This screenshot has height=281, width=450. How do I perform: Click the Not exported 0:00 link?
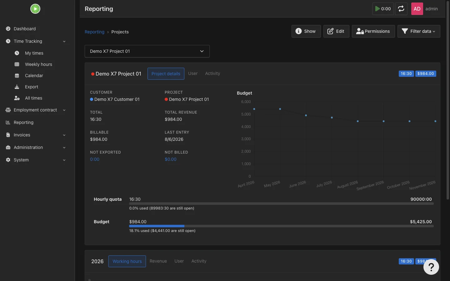click(95, 159)
